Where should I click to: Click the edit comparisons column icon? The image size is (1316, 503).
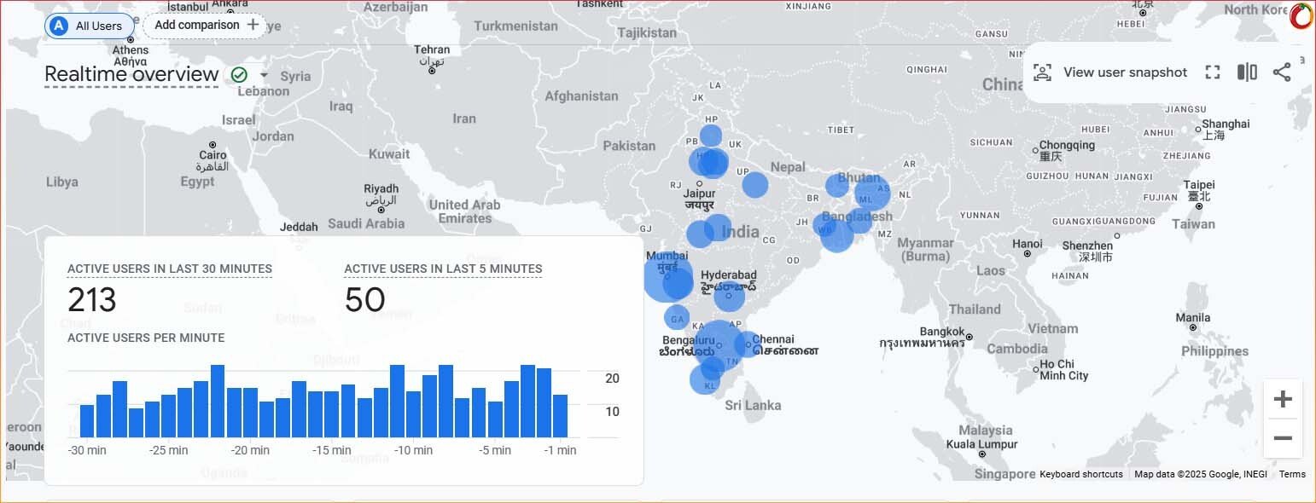click(x=1247, y=72)
